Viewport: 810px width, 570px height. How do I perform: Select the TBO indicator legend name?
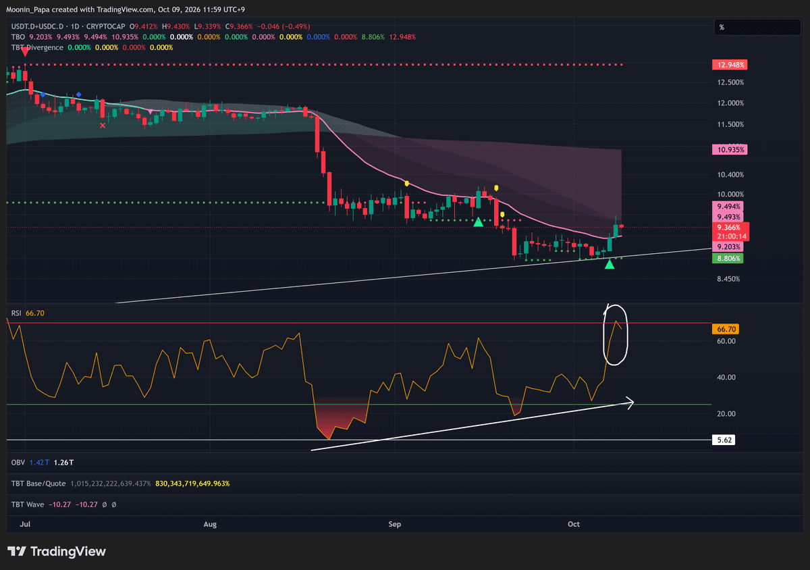click(x=17, y=37)
